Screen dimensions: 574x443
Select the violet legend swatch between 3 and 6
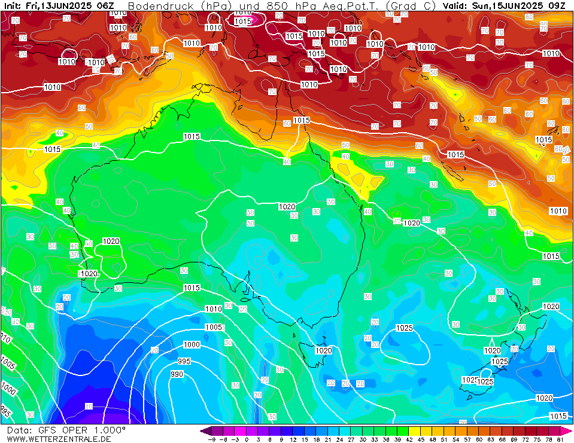coord(264,430)
